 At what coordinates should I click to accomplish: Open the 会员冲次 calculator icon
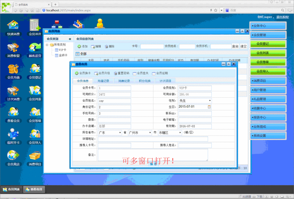(35, 27)
